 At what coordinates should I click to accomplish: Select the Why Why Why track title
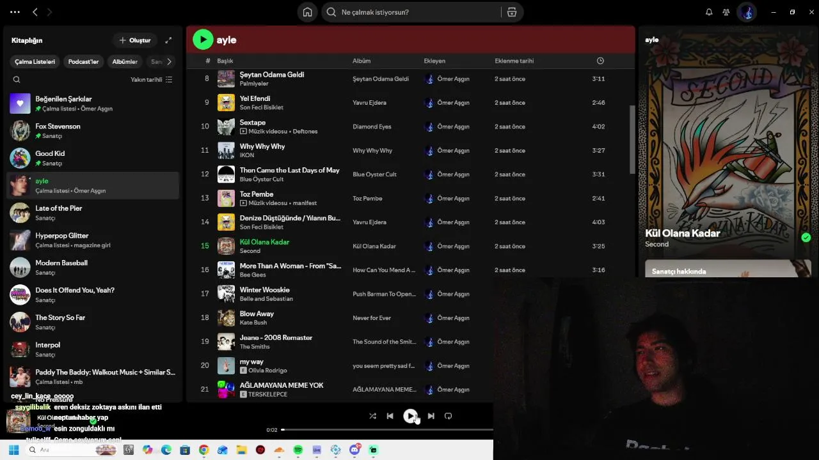(x=262, y=146)
